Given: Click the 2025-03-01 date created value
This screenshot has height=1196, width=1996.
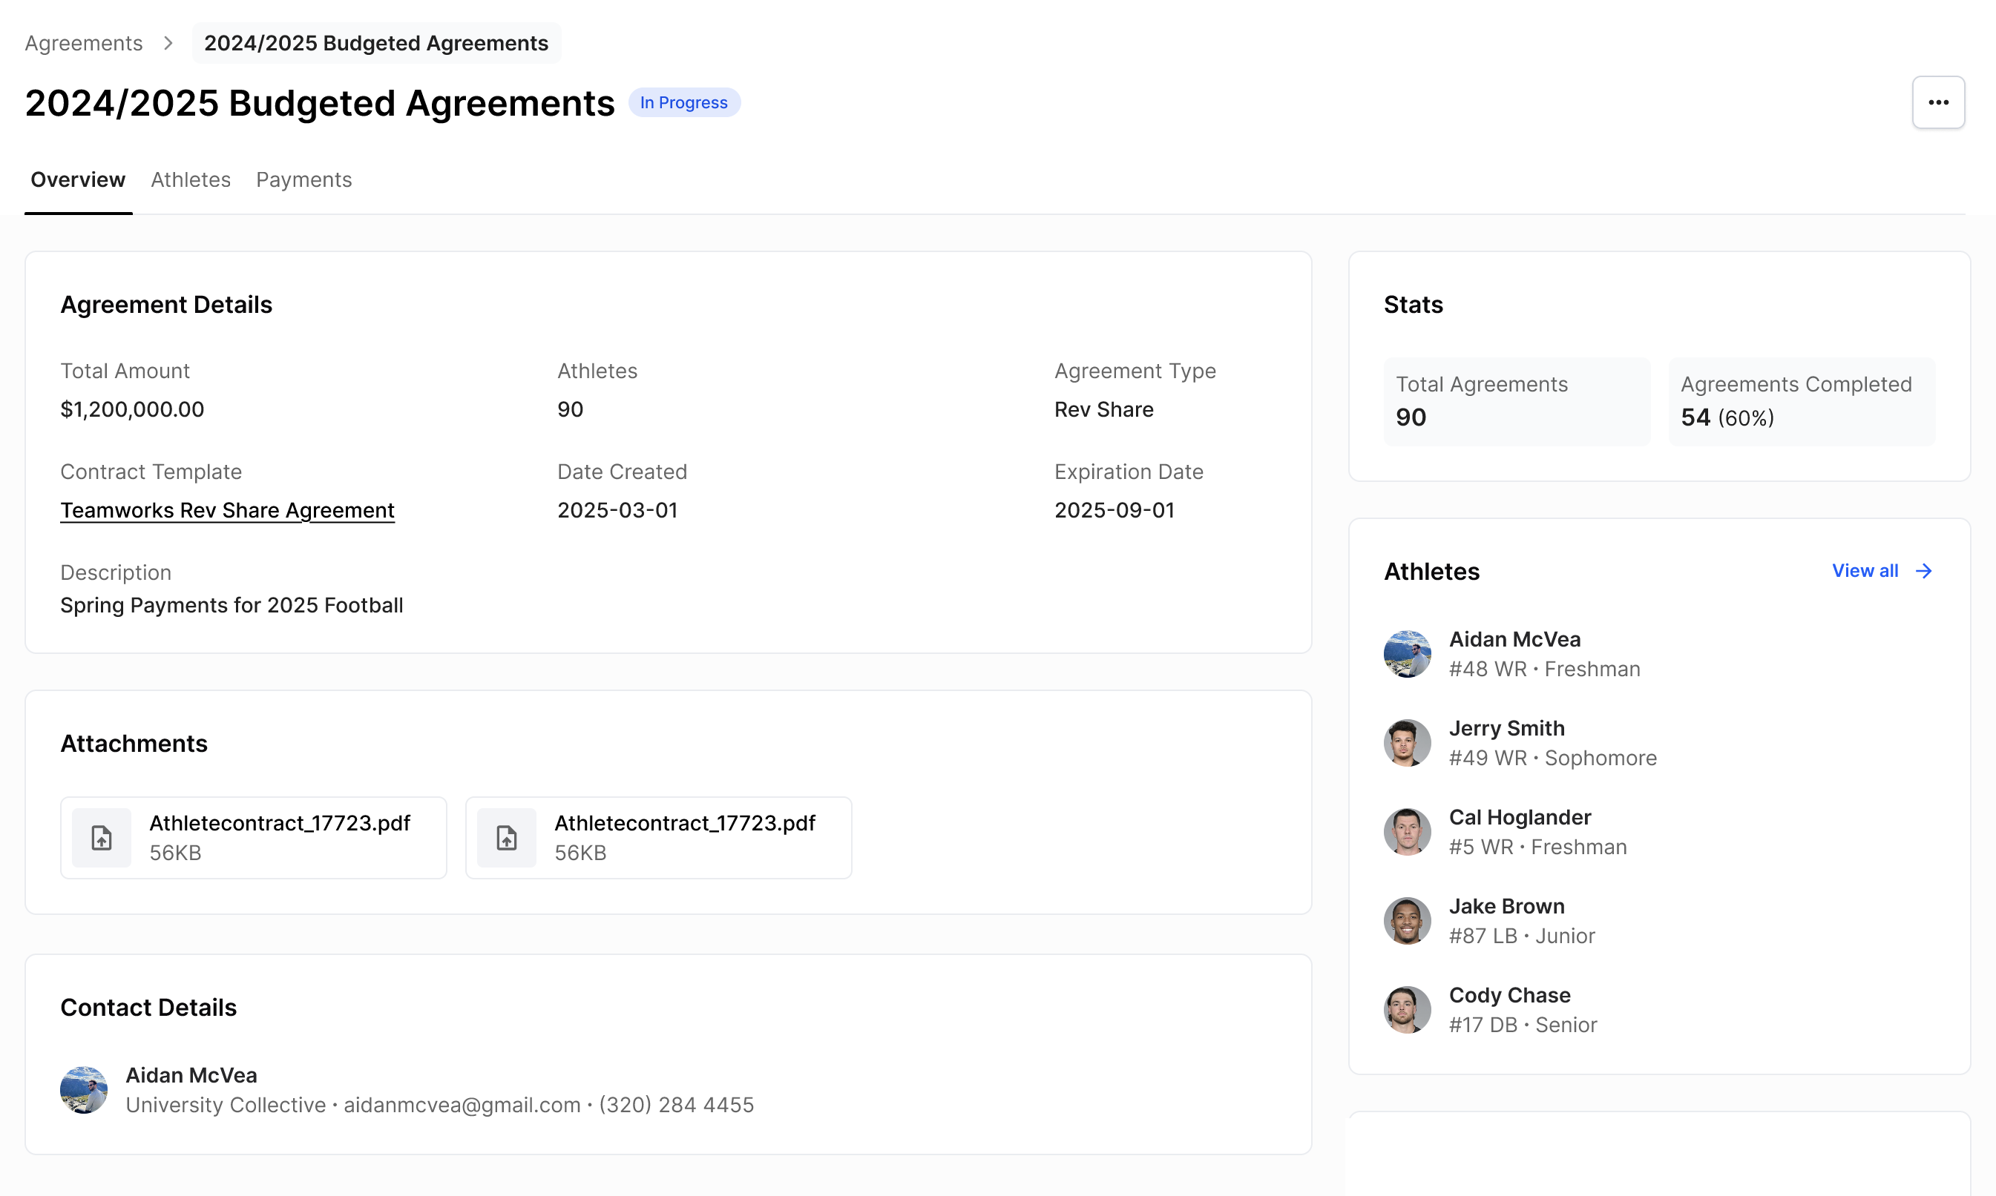Looking at the screenshot, I should click(x=618, y=510).
